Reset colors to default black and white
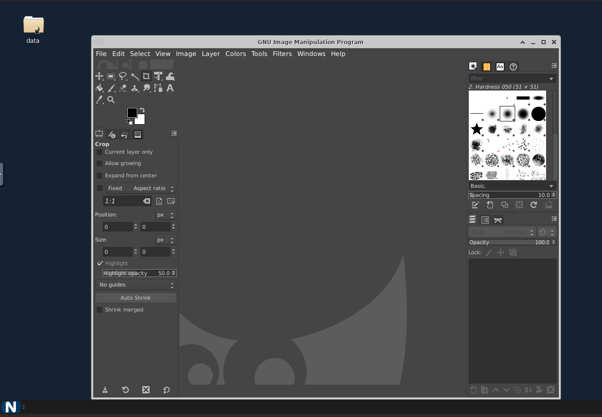Screen dimensions: 602x417 pyautogui.click(x=130, y=121)
